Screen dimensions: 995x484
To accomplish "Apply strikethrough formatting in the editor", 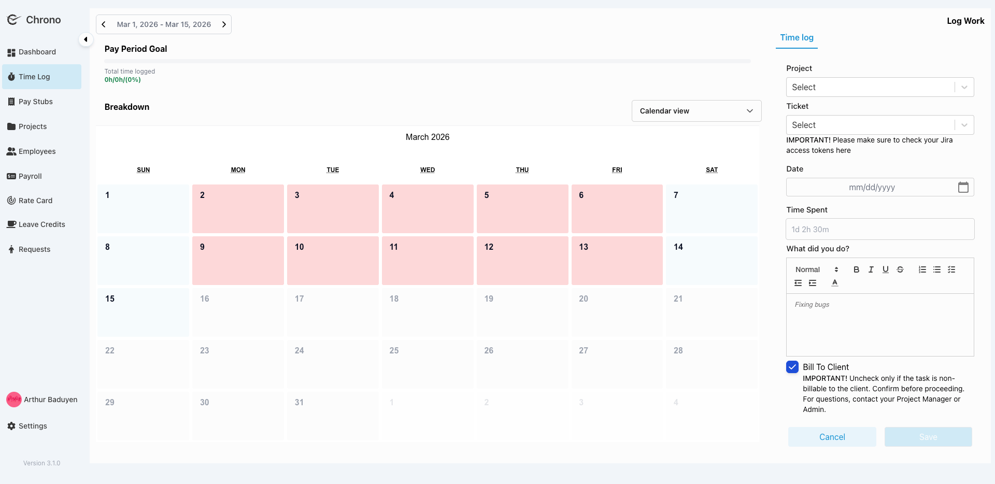I will [x=900, y=269].
